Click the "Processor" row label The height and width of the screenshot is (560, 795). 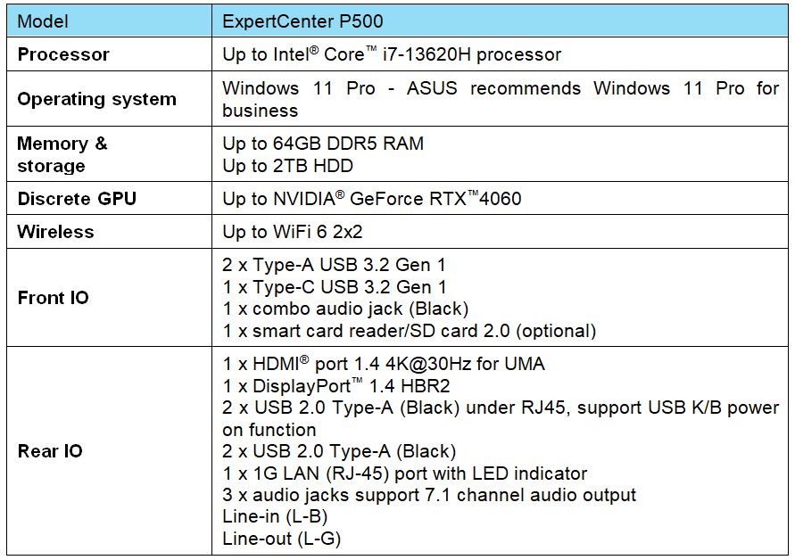(x=63, y=54)
